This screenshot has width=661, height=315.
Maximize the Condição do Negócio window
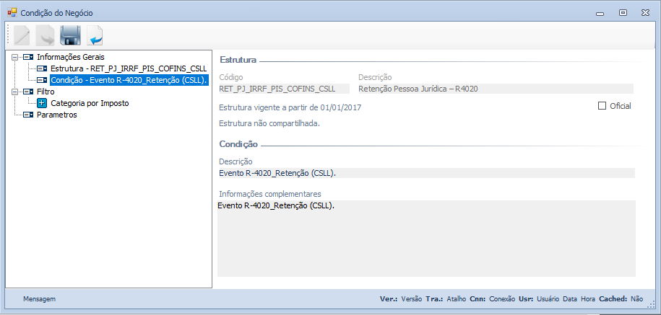coord(623,13)
